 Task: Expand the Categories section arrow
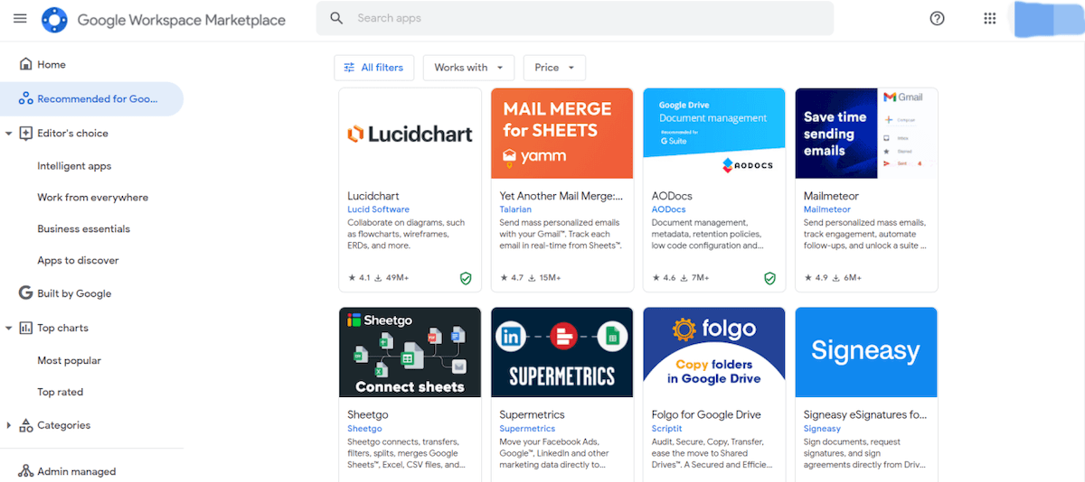click(x=9, y=425)
